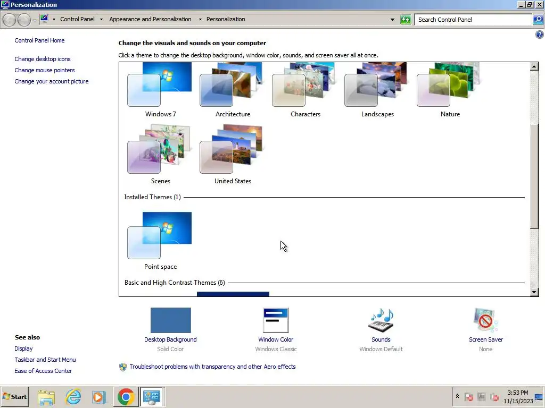The width and height of the screenshot is (545, 408).
Task: Click the Action Center flag tray icon
Action: pyautogui.click(x=468, y=396)
